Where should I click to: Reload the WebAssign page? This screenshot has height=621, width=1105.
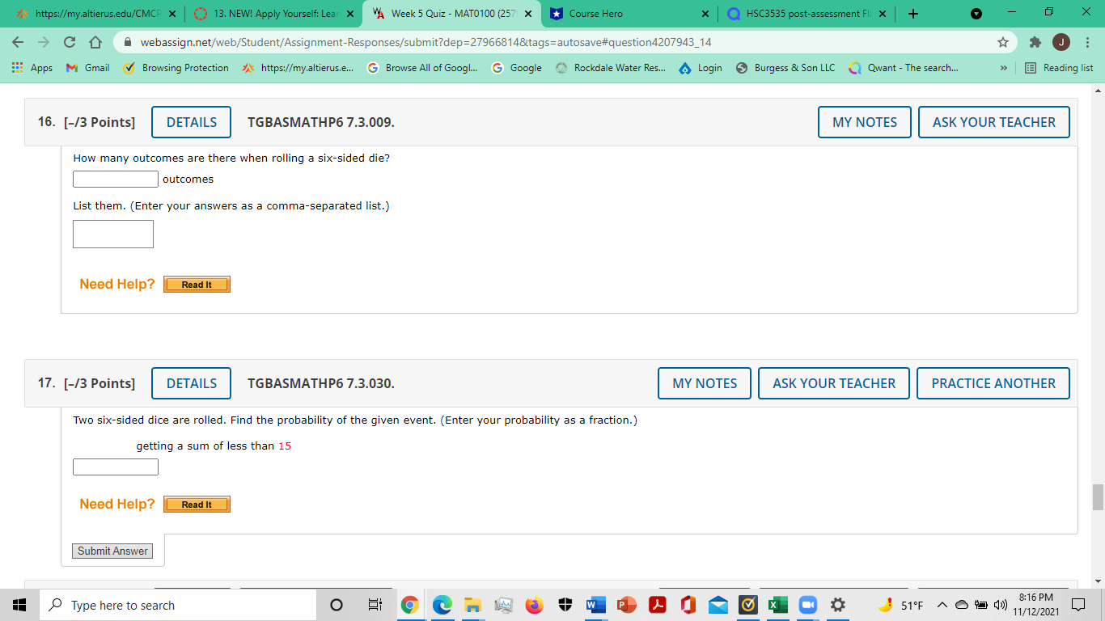[x=70, y=42]
